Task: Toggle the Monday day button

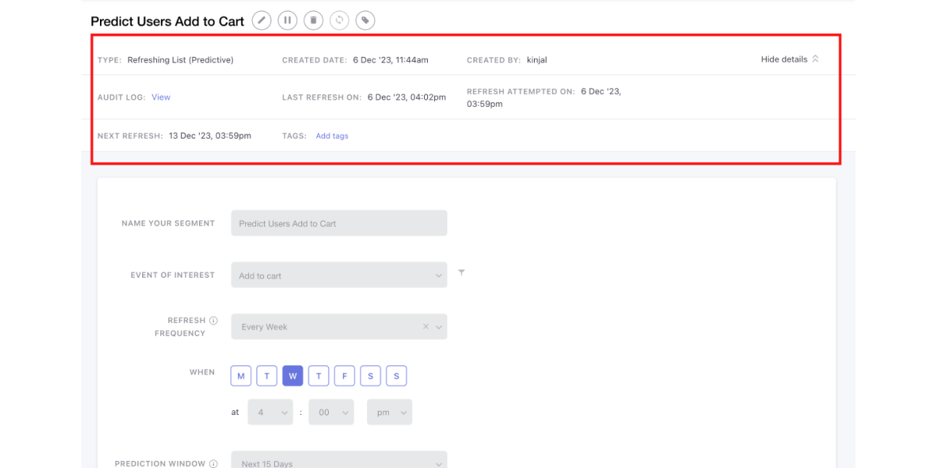Action: click(x=240, y=376)
